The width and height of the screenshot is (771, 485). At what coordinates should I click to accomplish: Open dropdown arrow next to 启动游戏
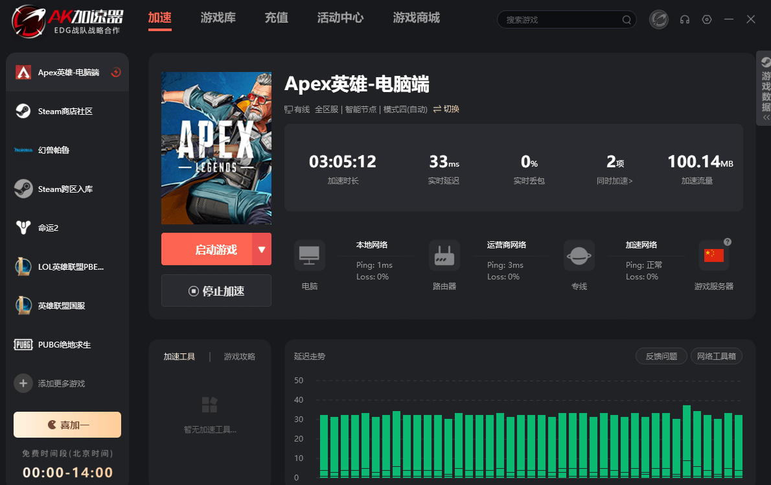click(x=262, y=250)
